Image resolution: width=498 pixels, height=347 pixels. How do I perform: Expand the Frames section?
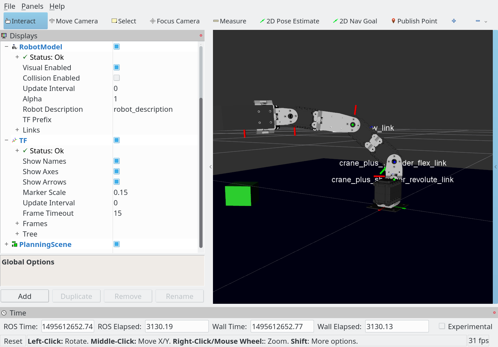tap(17, 223)
